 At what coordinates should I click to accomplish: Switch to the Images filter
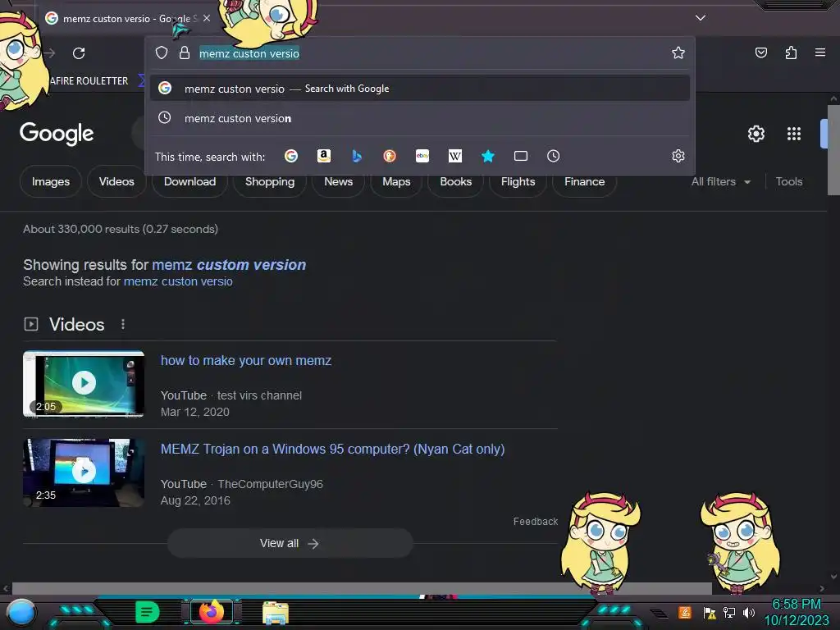50,181
